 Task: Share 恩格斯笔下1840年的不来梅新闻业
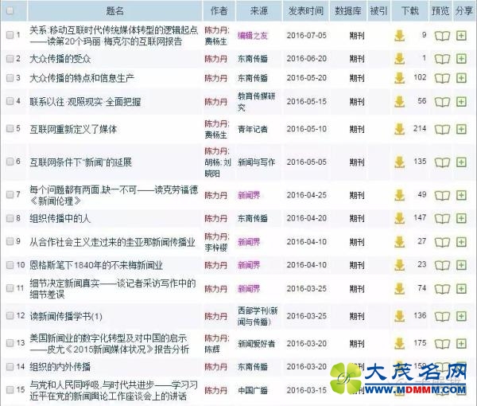coord(461,265)
